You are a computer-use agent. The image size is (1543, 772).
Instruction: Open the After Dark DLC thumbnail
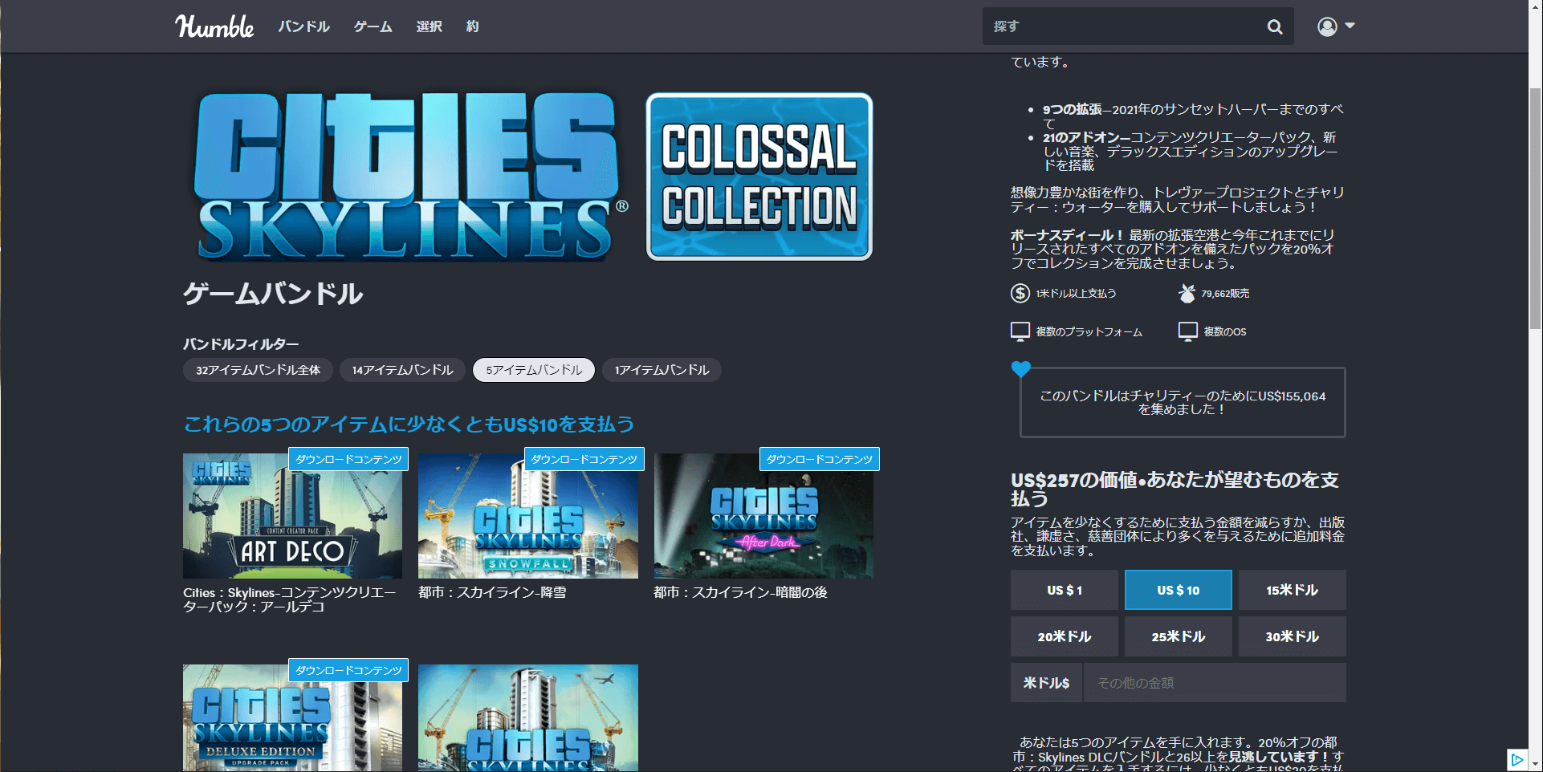[x=763, y=516]
